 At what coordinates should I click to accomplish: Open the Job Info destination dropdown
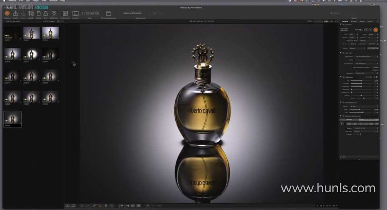tap(367, 57)
